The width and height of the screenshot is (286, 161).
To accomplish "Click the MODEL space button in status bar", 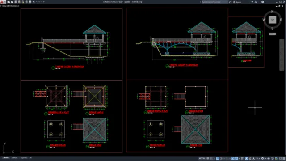I will pos(202,159).
